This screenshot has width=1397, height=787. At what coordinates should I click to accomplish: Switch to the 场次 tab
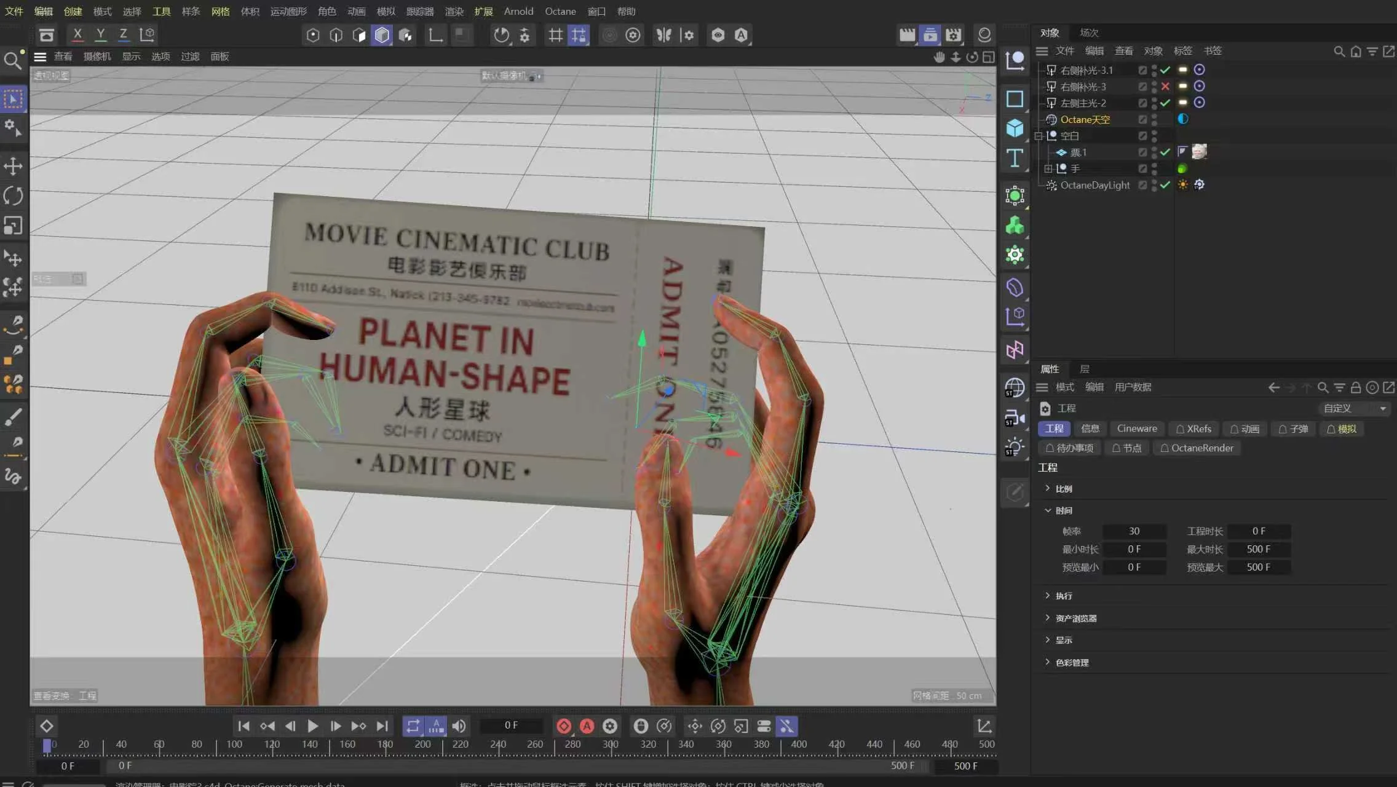[x=1089, y=33]
